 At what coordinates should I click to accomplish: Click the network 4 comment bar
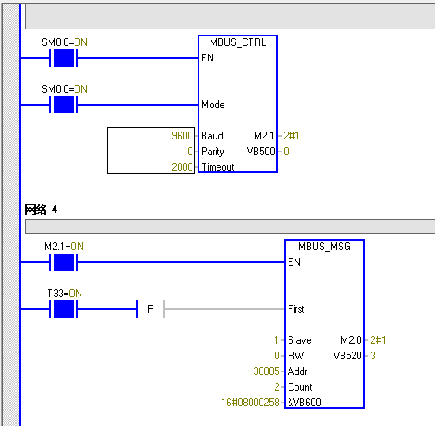tap(230, 226)
